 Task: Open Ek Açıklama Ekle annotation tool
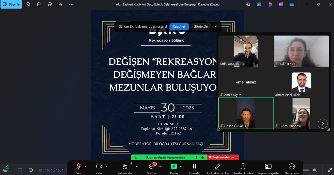point(218,167)
